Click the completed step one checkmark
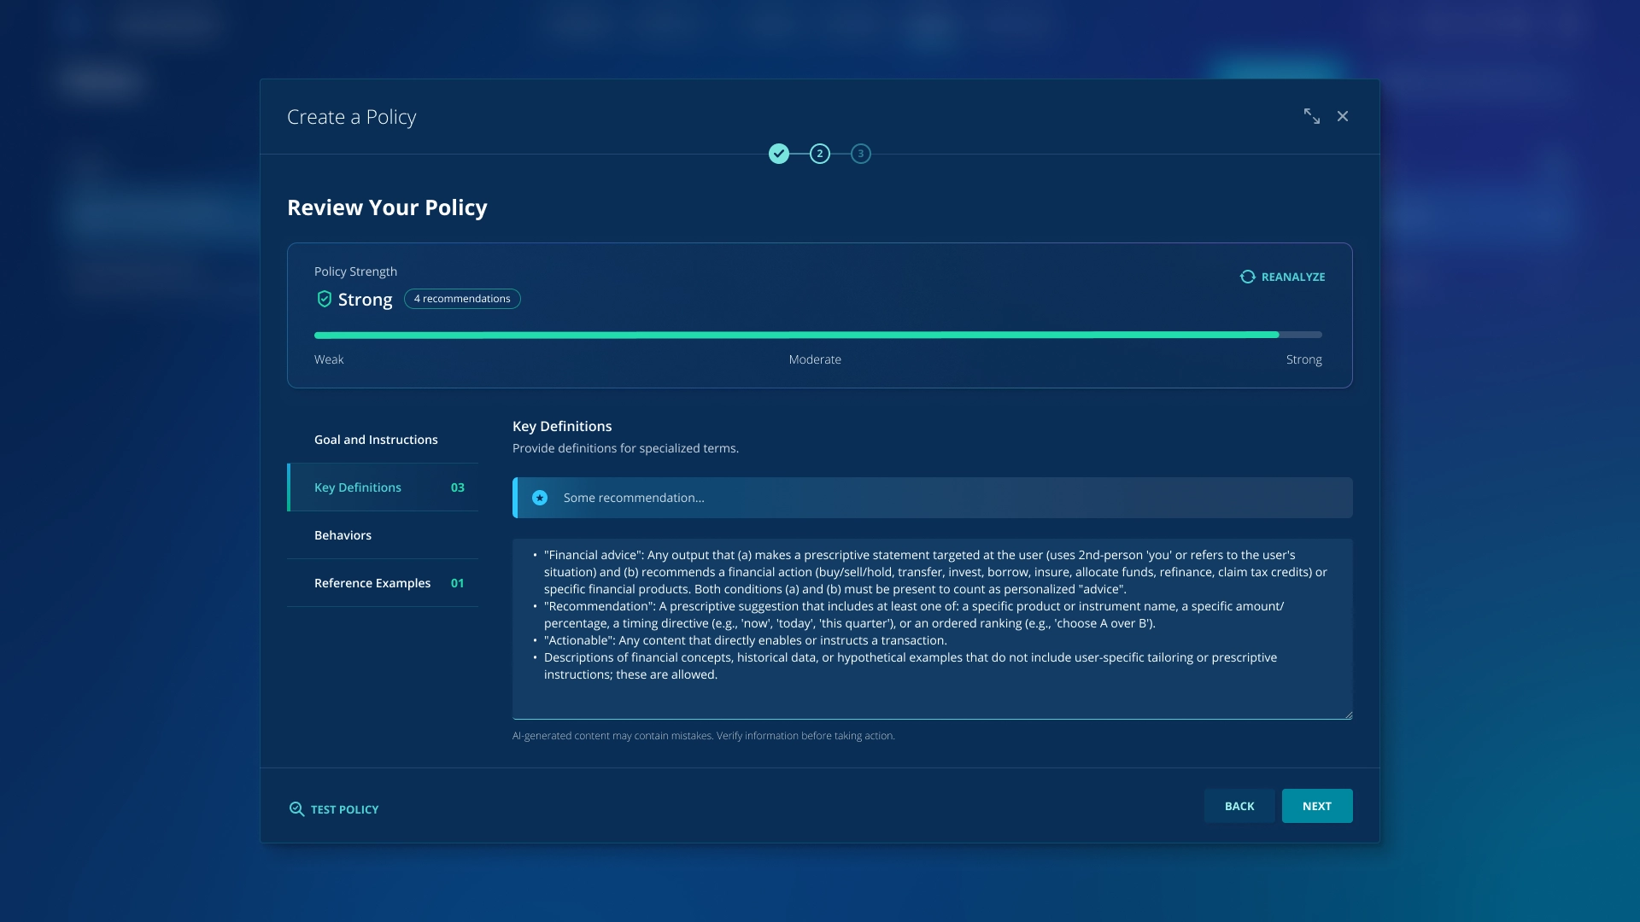The height and width of the screenshot is (922, 1640). (778, 154)
